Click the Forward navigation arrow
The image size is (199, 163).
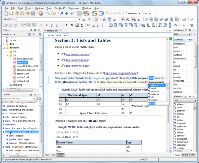72,13
